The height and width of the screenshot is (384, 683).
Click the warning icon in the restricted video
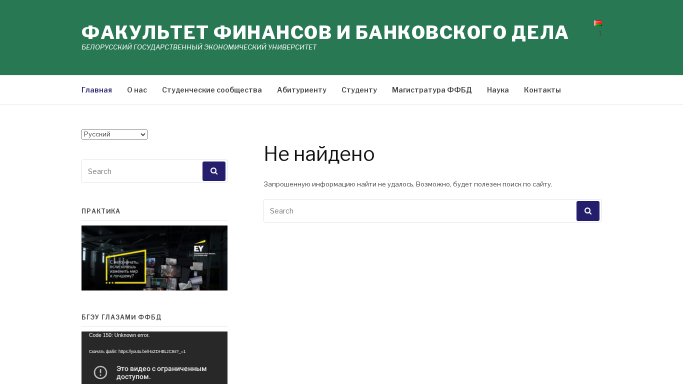(100, 372)
